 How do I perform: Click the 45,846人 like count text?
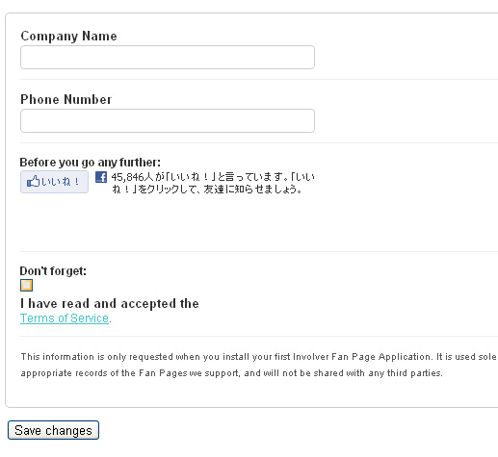[x=132, y=177]
